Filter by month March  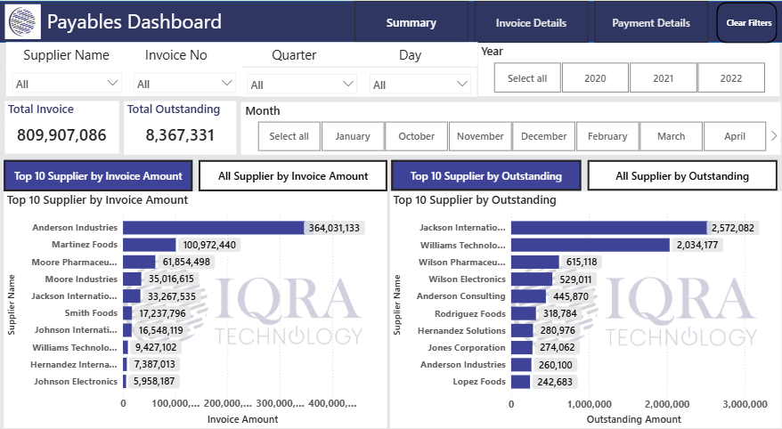point(672,136)
